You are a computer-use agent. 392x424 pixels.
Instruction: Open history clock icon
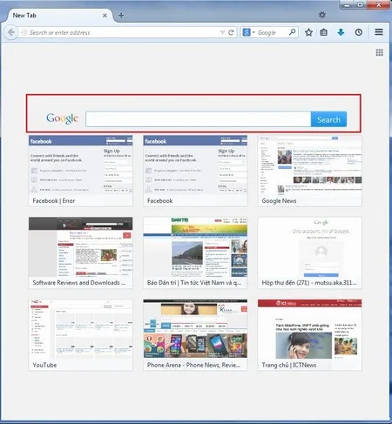[x=359, y=32]
